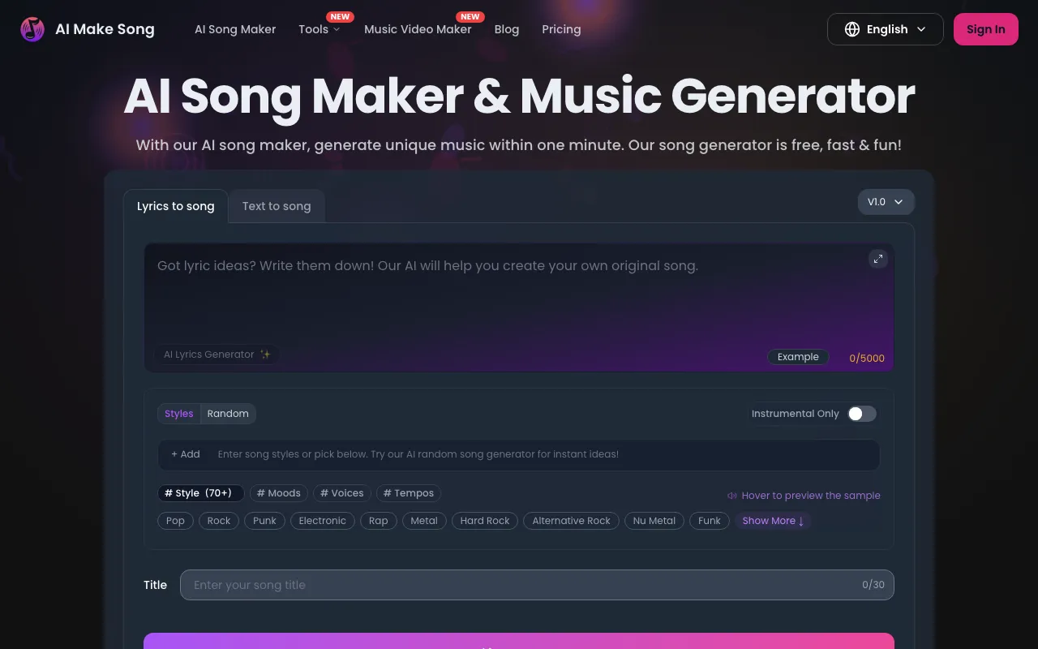Select the Styles mode option
The image size is (1038, 649).
pos(178,414)
